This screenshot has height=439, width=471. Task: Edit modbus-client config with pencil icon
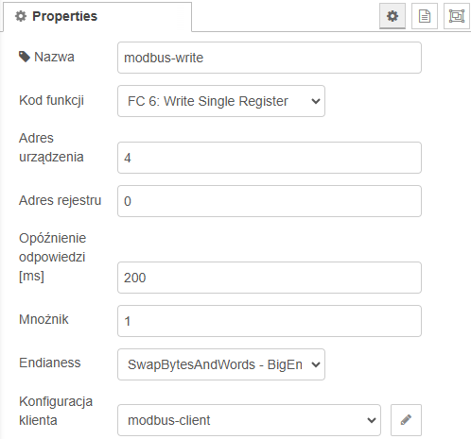(x=406, y=420)
